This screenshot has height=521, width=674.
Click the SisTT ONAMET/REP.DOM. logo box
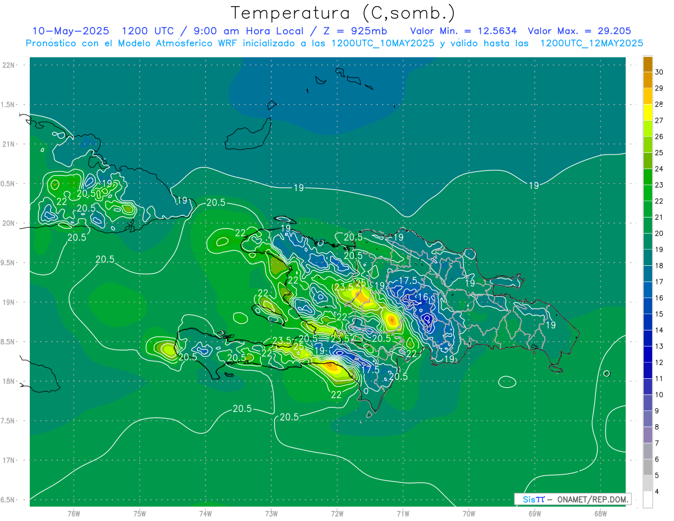pyautogui.click(x=573, y=499)
